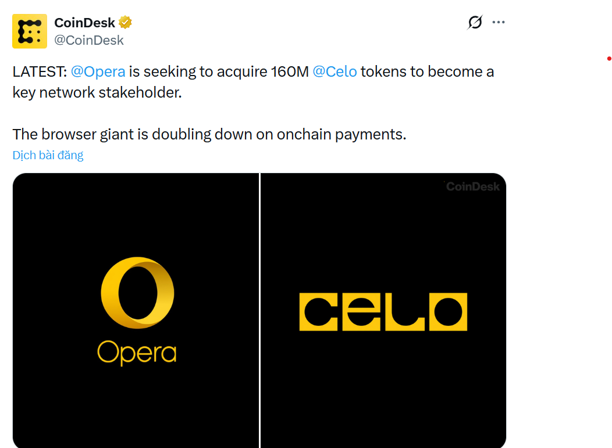
Task: Click the "browser giant is doubling down" sentence
Action: coord(209,134)
